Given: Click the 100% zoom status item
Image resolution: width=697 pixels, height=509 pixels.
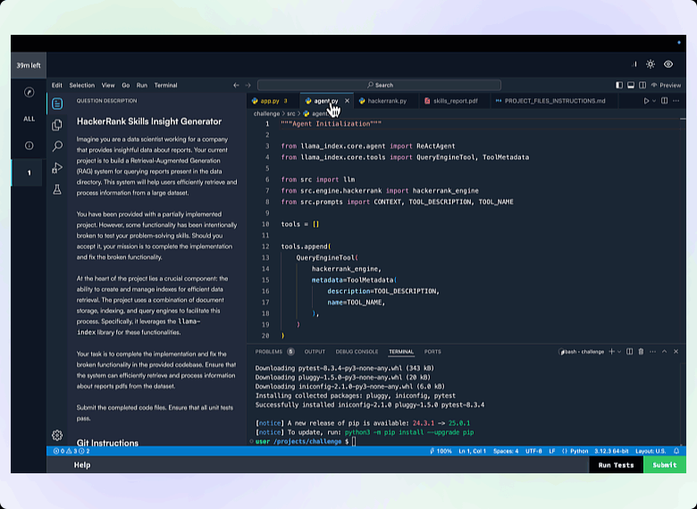Looking at the screenshot, I should (x=441, y=451).
